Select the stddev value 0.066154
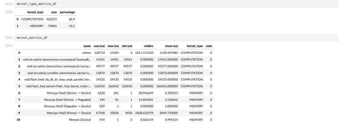Viewport: 339px width, 126px height. point(147,120)
